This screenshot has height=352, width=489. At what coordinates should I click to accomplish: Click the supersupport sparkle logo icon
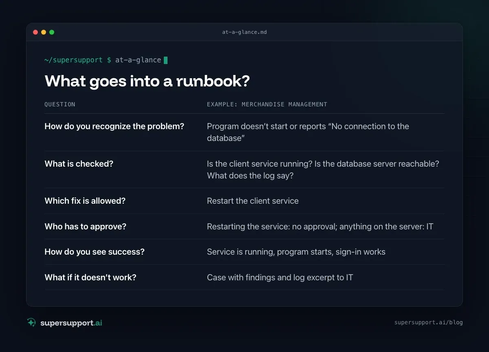(x=31, y=322)
